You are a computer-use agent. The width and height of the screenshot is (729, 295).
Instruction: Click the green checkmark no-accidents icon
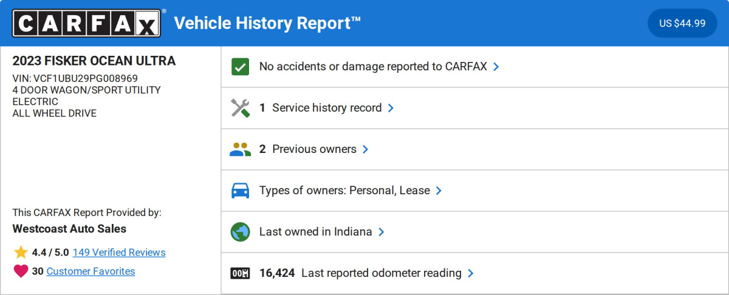point(241,67)
